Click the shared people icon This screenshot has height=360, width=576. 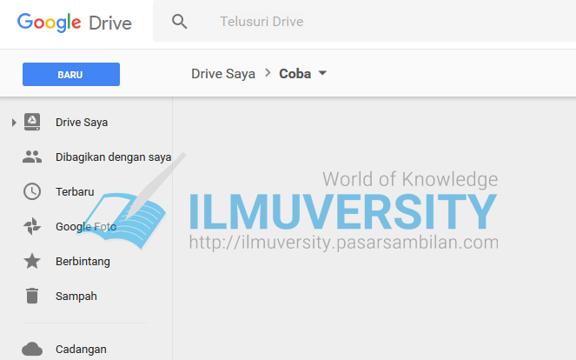coord(32,157)
